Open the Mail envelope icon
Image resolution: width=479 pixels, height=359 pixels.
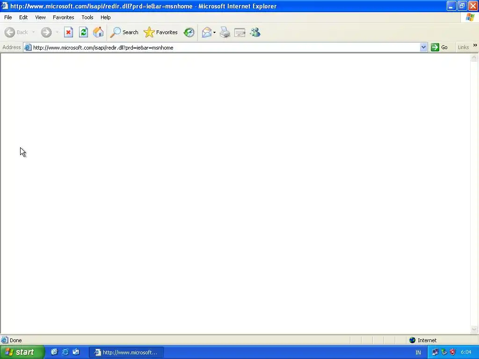pyautogui.click(x=207, y=32)
